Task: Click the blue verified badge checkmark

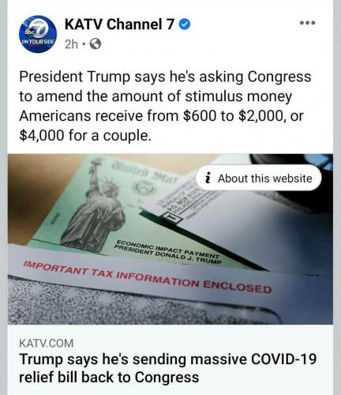Action: click(x=185, y=24)
